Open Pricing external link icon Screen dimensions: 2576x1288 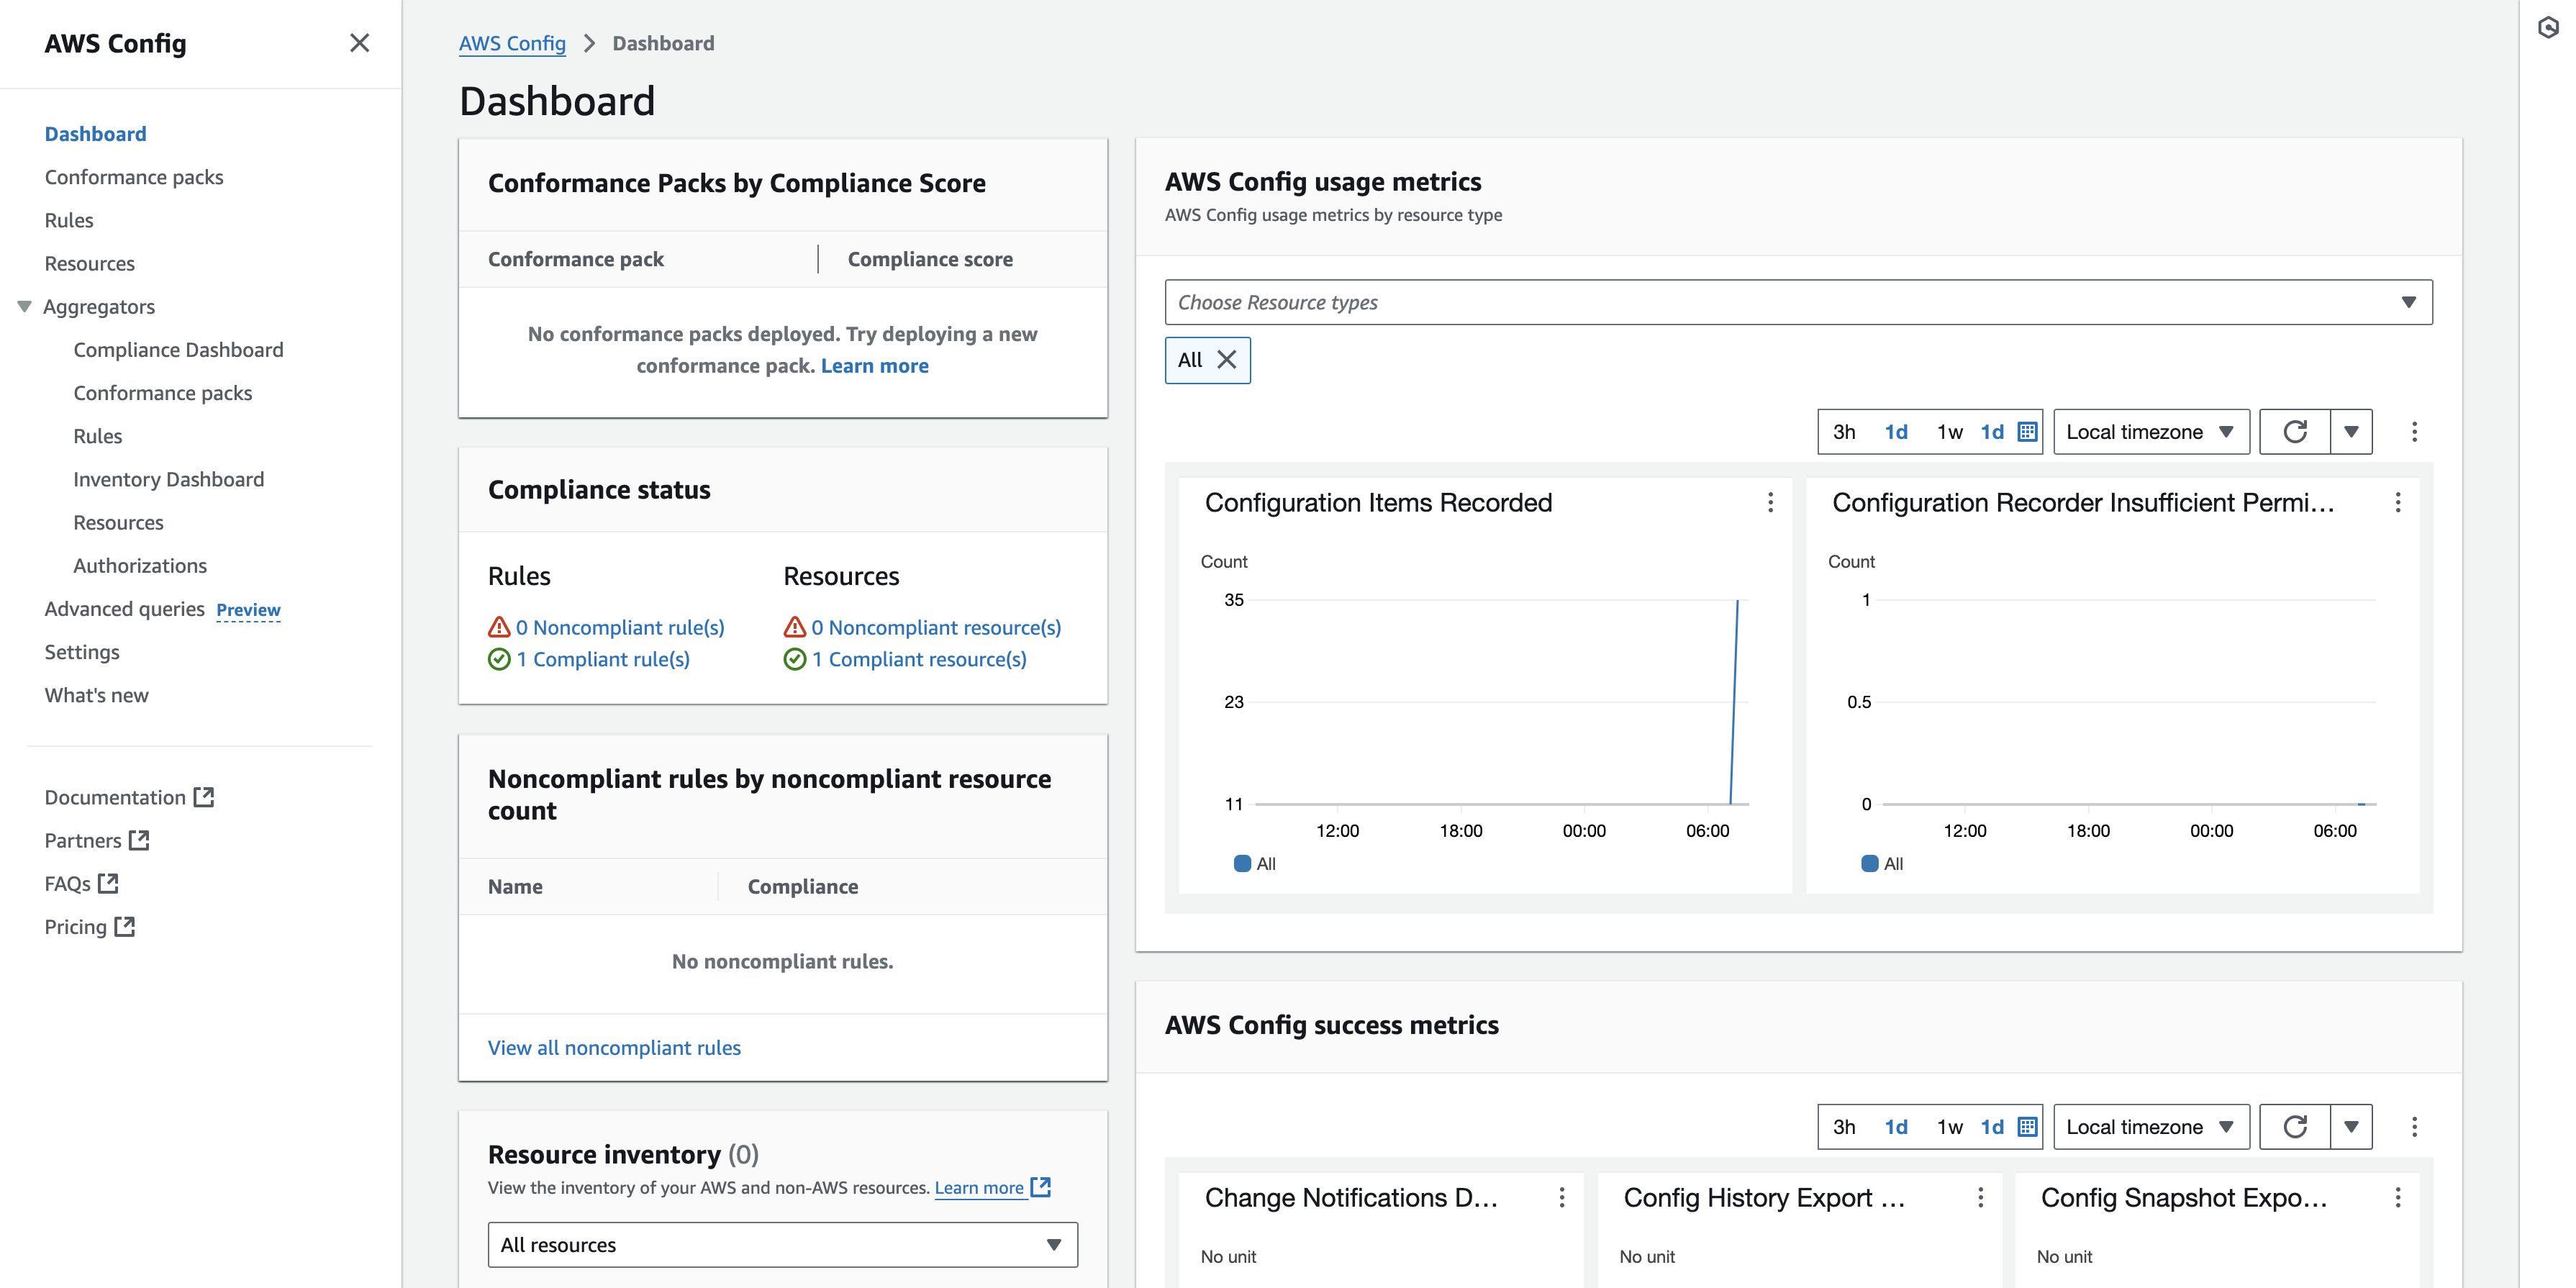tap(124, 926)
